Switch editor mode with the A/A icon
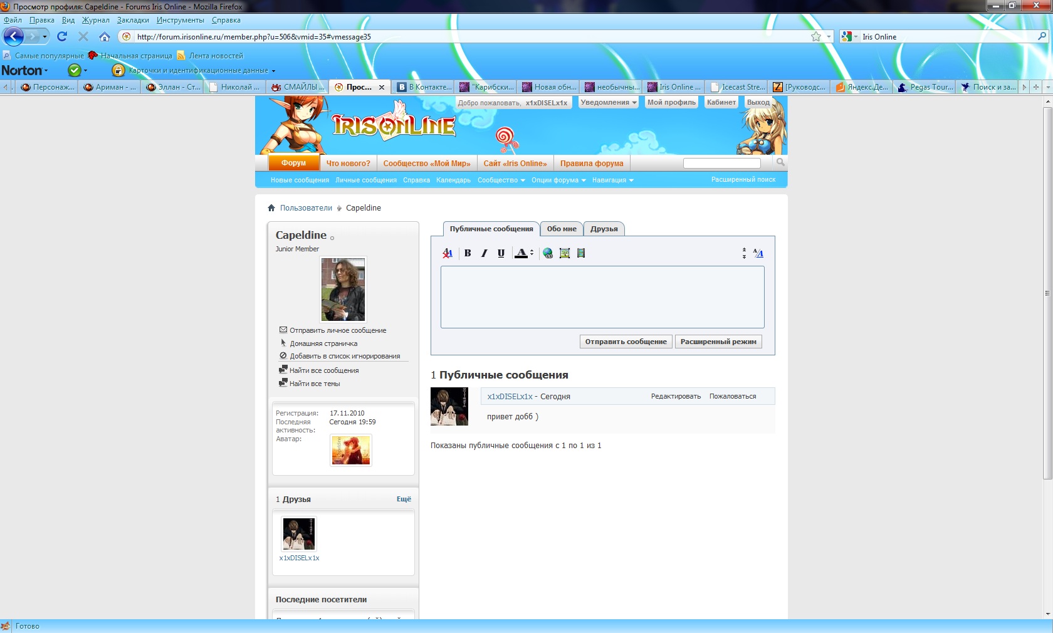1053x633 pixels. pyautogui.click(x=758, y=253)
